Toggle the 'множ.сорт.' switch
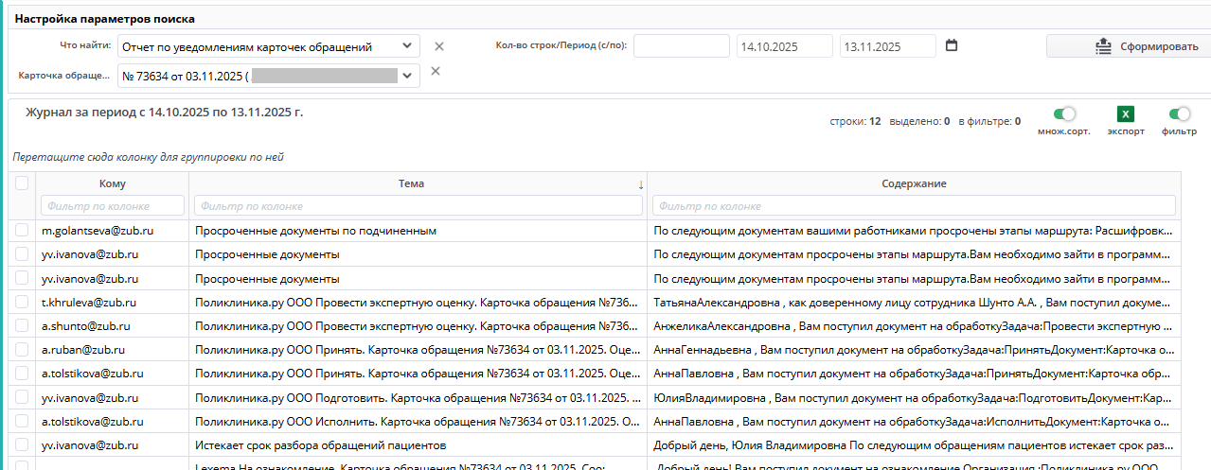The image size is (1211, 470). [x=1064, y=114]
